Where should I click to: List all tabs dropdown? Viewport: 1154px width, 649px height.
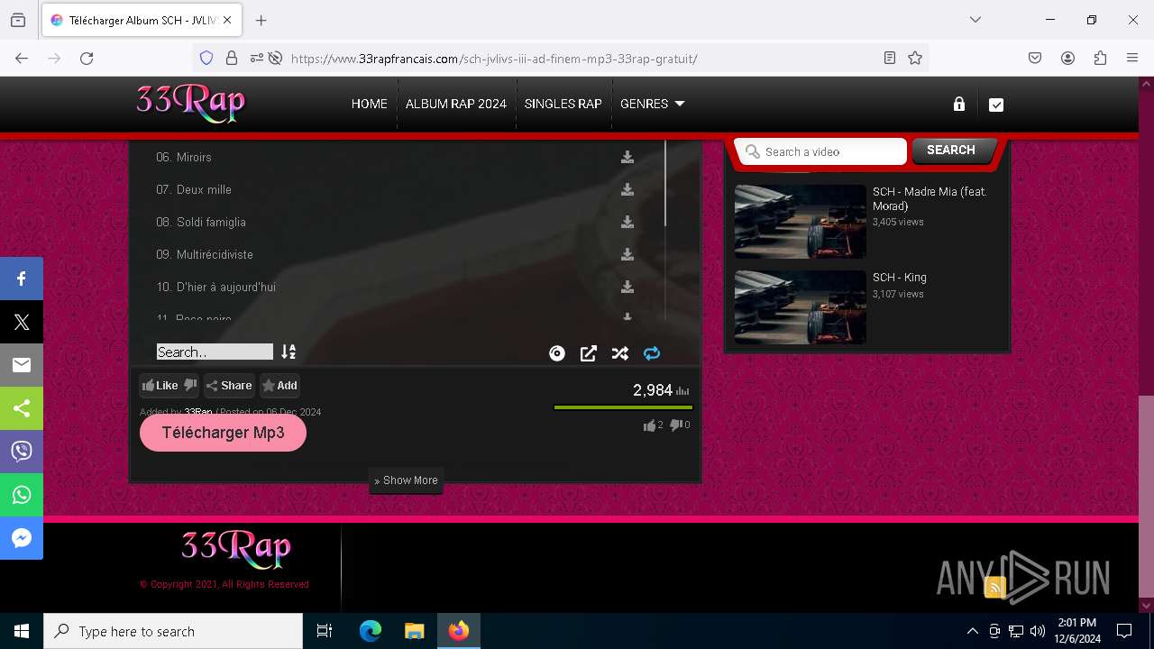click(x=975, y=20)
